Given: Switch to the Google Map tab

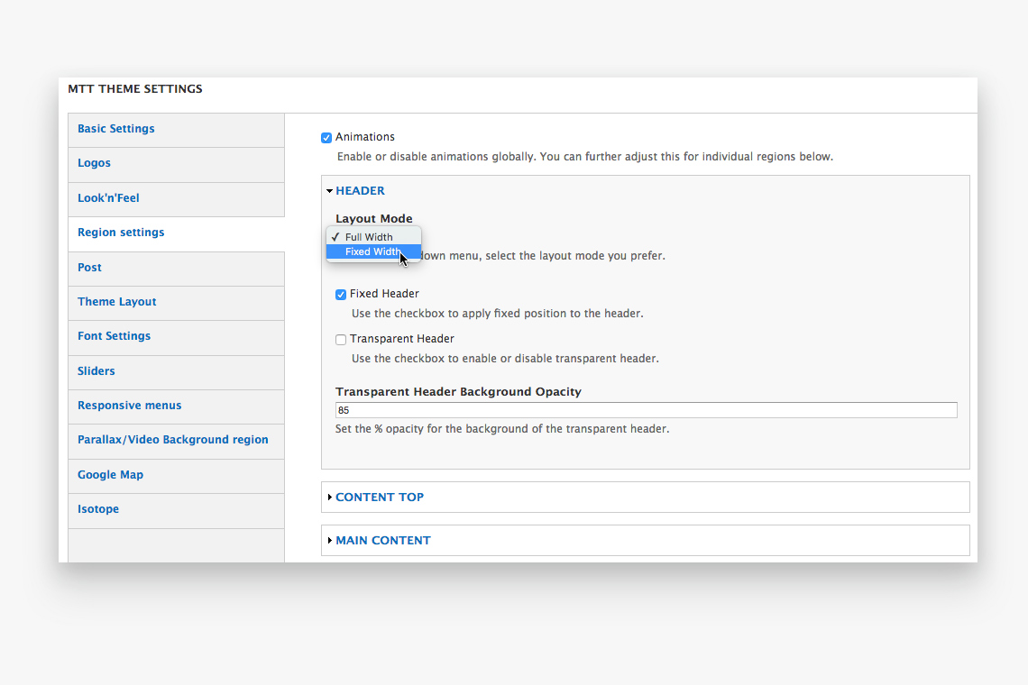Looking at the screenshot, I should 110,475.
